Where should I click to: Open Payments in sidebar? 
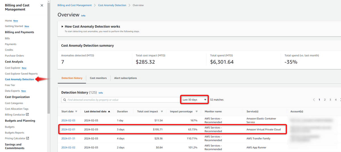tap(11, 44)
